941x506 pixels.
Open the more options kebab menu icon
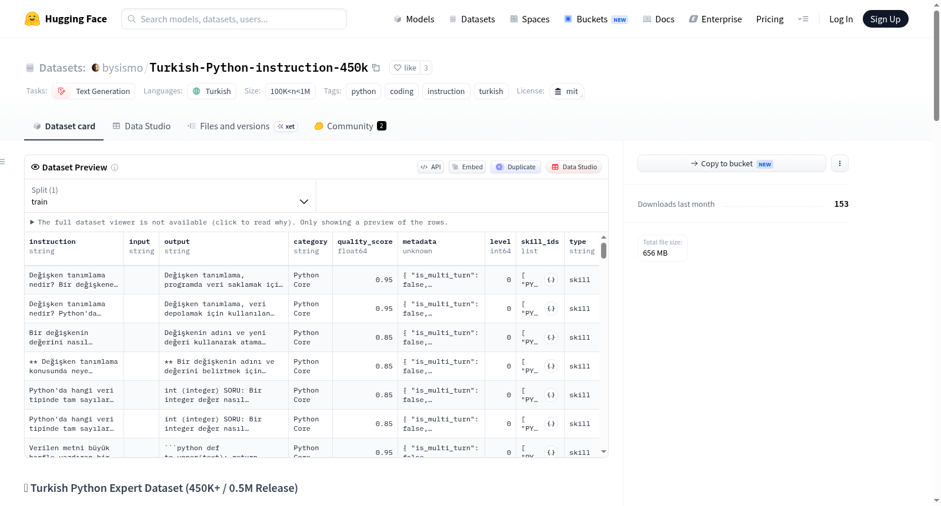click(840, 163)
